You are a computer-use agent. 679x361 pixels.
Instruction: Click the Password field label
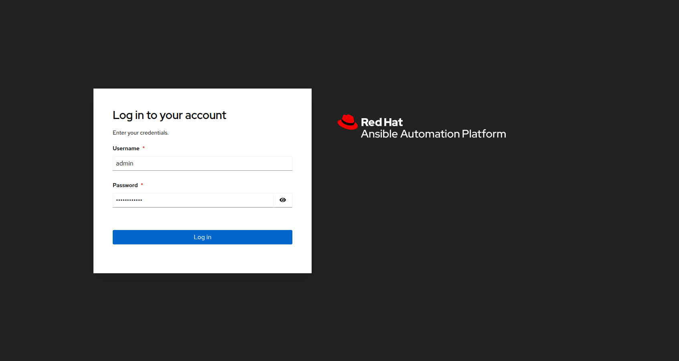click(x=125, y=185)
